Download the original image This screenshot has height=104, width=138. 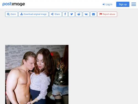(33, 14)
